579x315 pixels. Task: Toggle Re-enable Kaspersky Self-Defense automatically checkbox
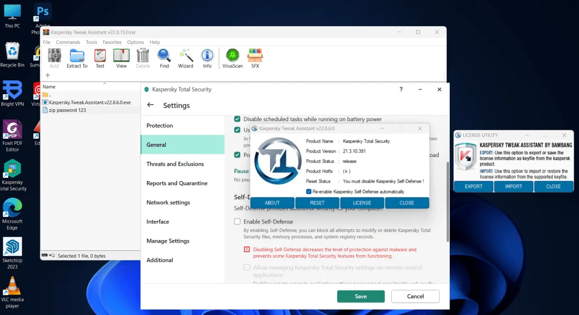click(x=309, y=191)
